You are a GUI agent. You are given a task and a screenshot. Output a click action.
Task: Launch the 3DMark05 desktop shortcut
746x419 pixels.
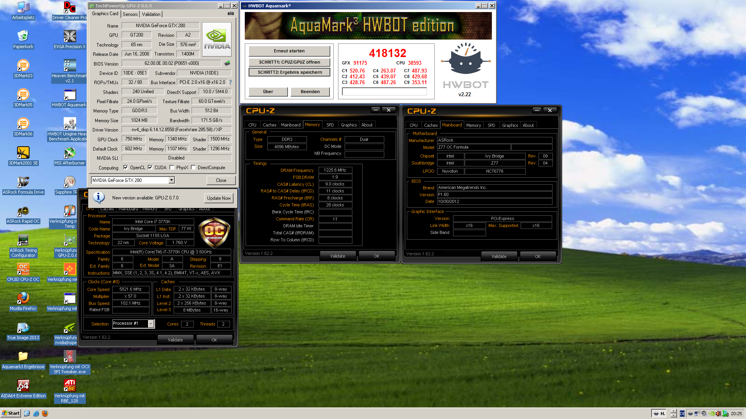point(23,98)
